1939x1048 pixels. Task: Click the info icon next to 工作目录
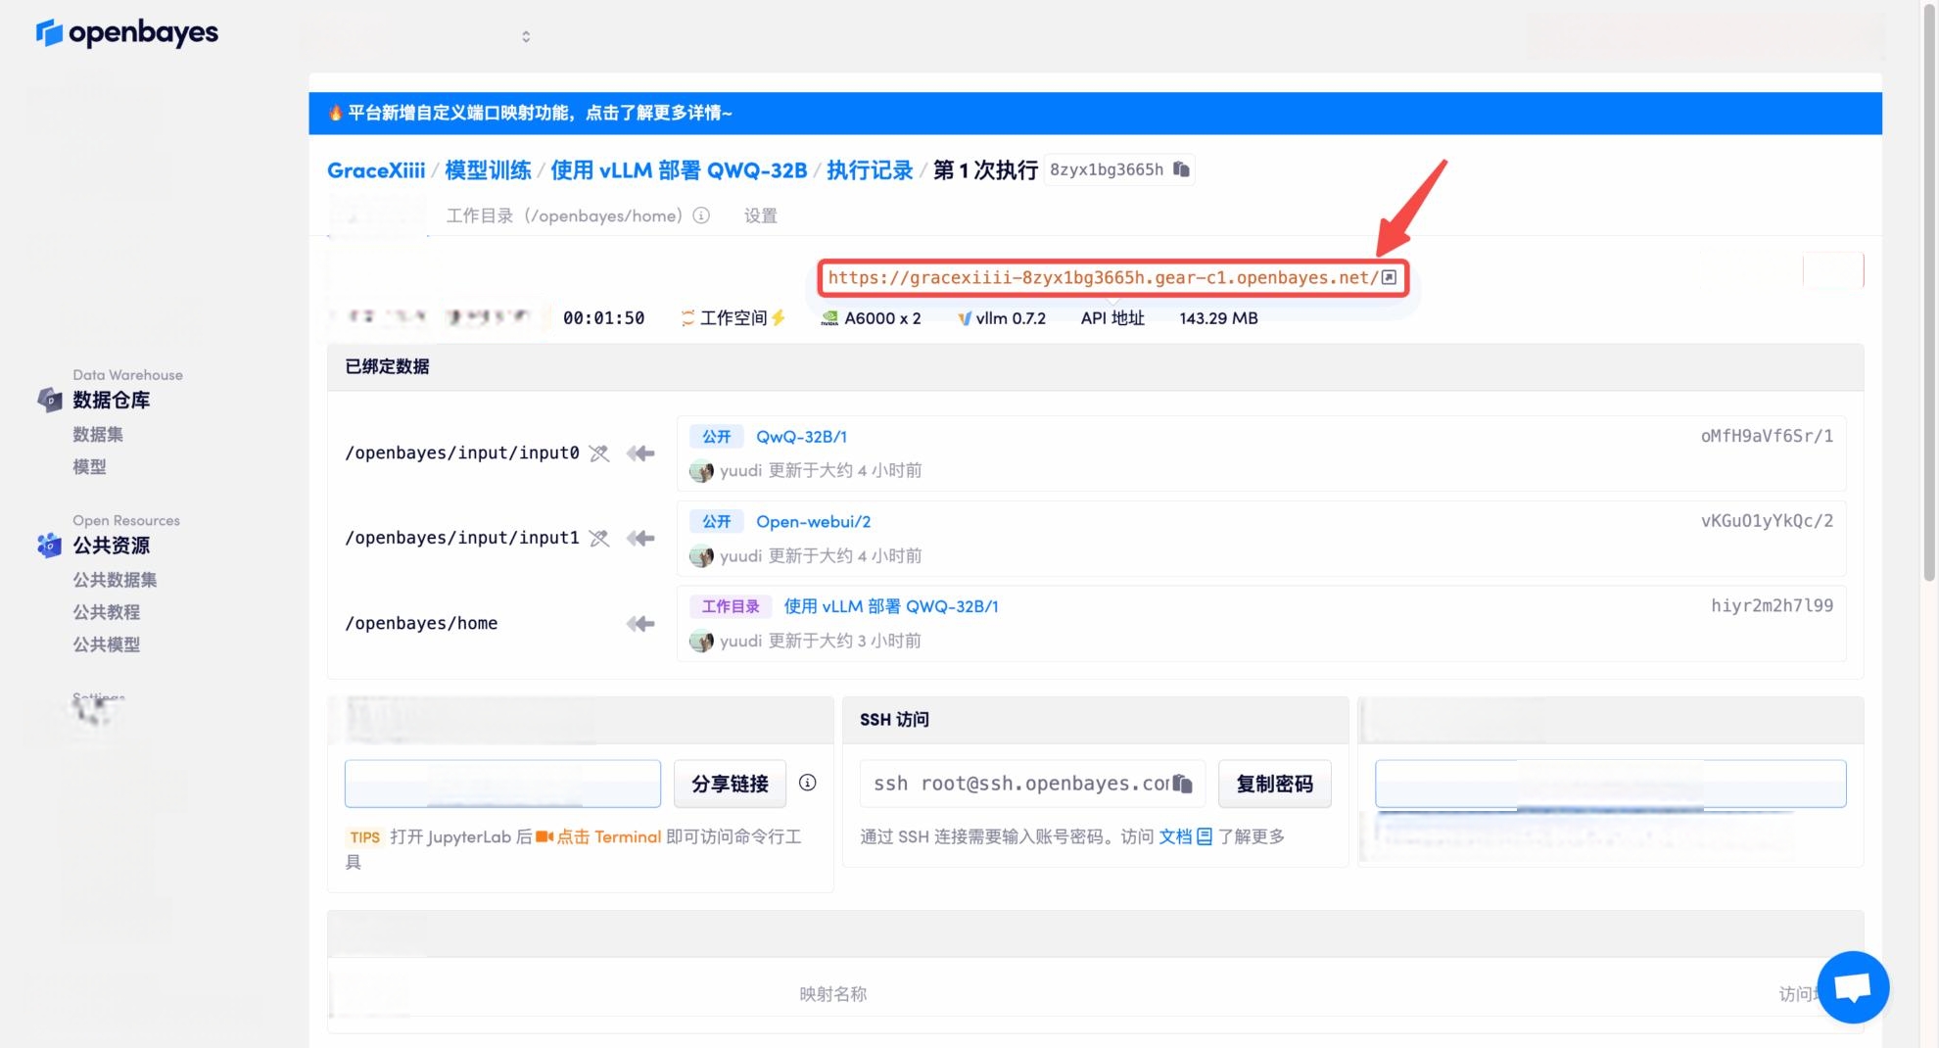(701, 215)
